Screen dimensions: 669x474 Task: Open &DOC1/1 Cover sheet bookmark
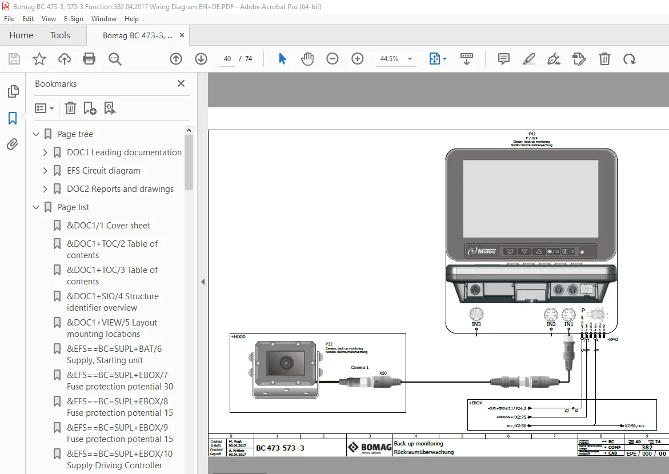(109, 225)
